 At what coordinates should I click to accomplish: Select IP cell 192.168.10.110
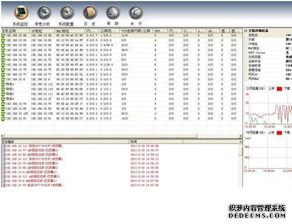point(42,89)
